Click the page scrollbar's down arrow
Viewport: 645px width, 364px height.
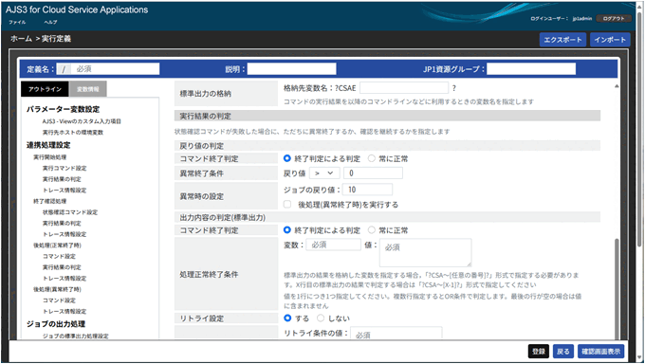click(x=639, y=357)
